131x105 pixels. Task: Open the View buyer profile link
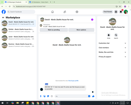pos(73,81)
